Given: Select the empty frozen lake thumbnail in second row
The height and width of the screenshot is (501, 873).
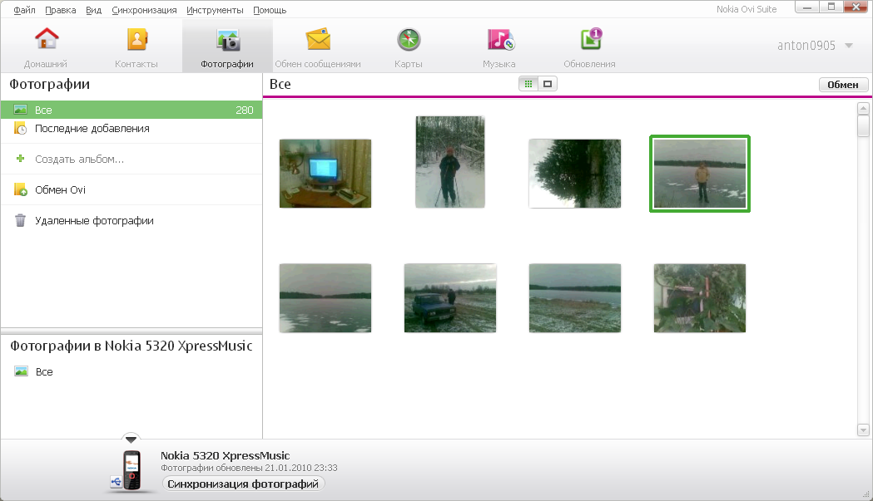Looking at the screenshot, I should pyautogui.click(x=325, y=298).
